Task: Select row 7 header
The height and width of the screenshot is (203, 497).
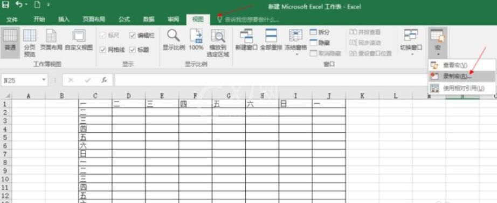Action: tap(6, 154)
